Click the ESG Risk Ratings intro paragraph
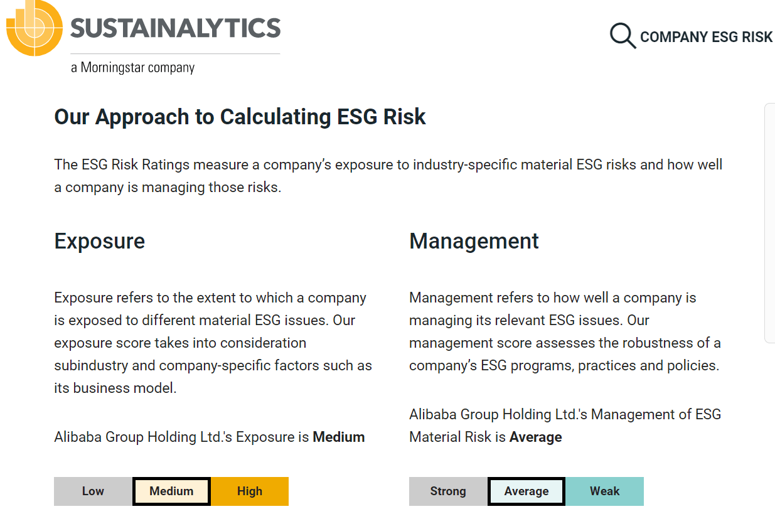 (x=388, y=176)
